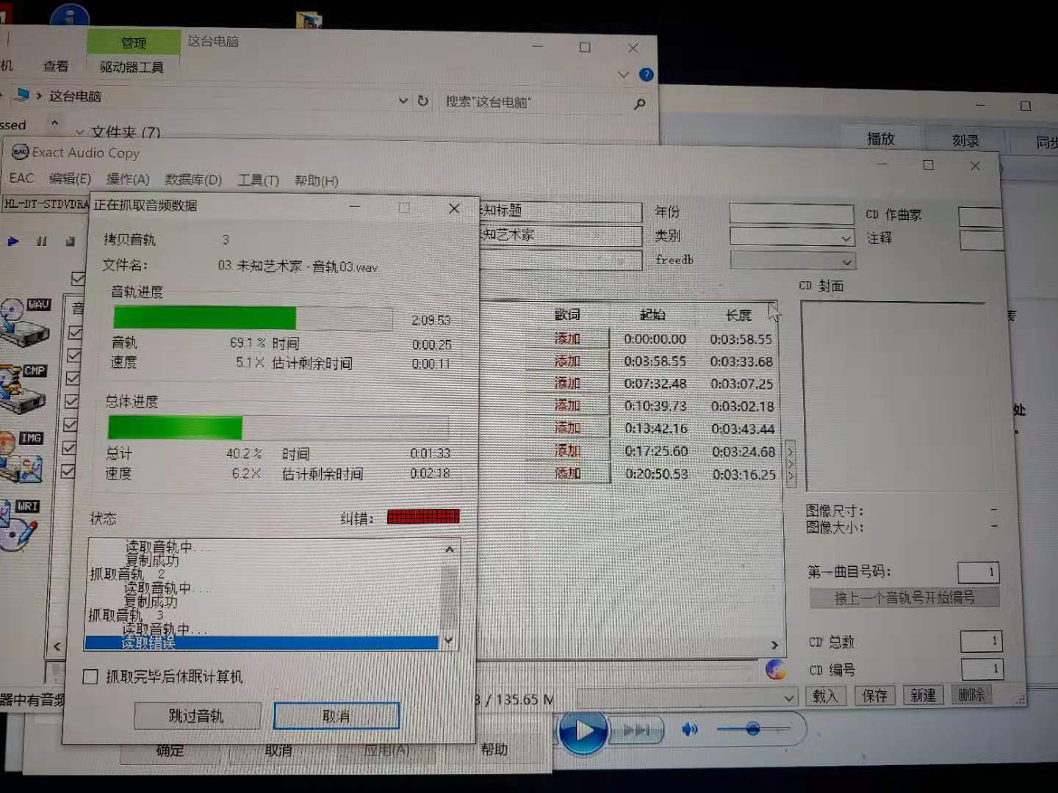Open the EAC menu

(x=21, y=178)
